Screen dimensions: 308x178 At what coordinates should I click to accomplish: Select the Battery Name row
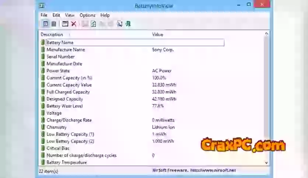(x=135, y=43)
